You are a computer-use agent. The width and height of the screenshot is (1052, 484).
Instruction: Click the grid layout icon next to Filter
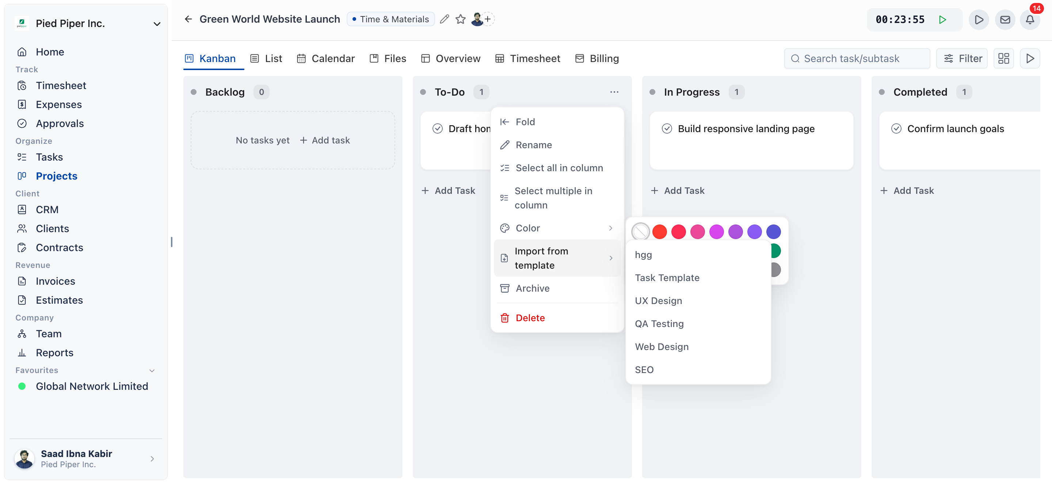click(1003, 58)
